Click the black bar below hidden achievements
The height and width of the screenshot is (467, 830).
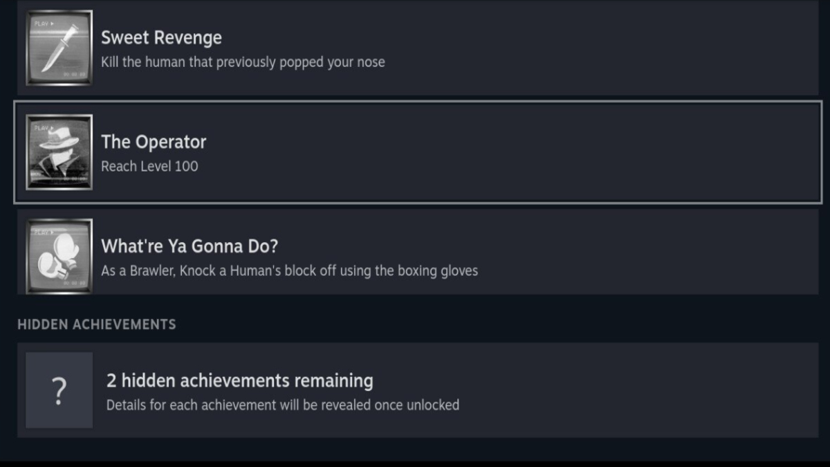click(x=415, y=462)
